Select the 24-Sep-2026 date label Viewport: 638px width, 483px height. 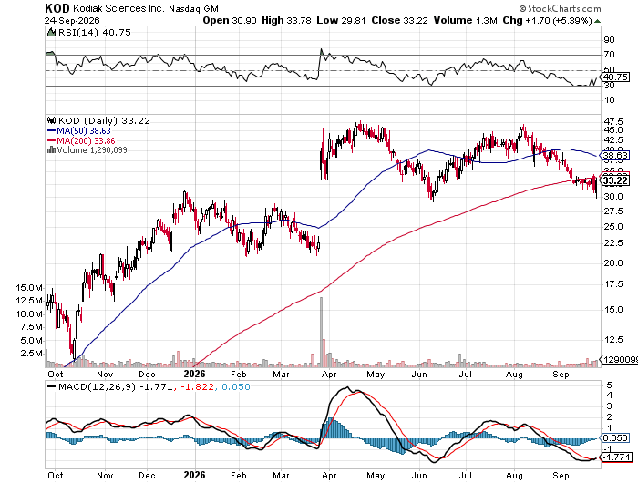coord(72,20)
